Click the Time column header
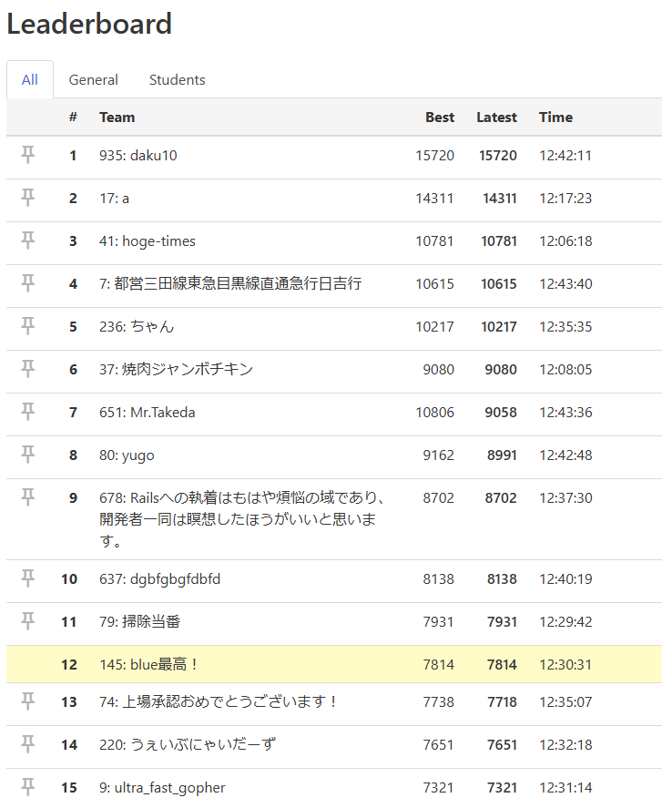Viewport: 662px width, 808px height. [555, 118]
